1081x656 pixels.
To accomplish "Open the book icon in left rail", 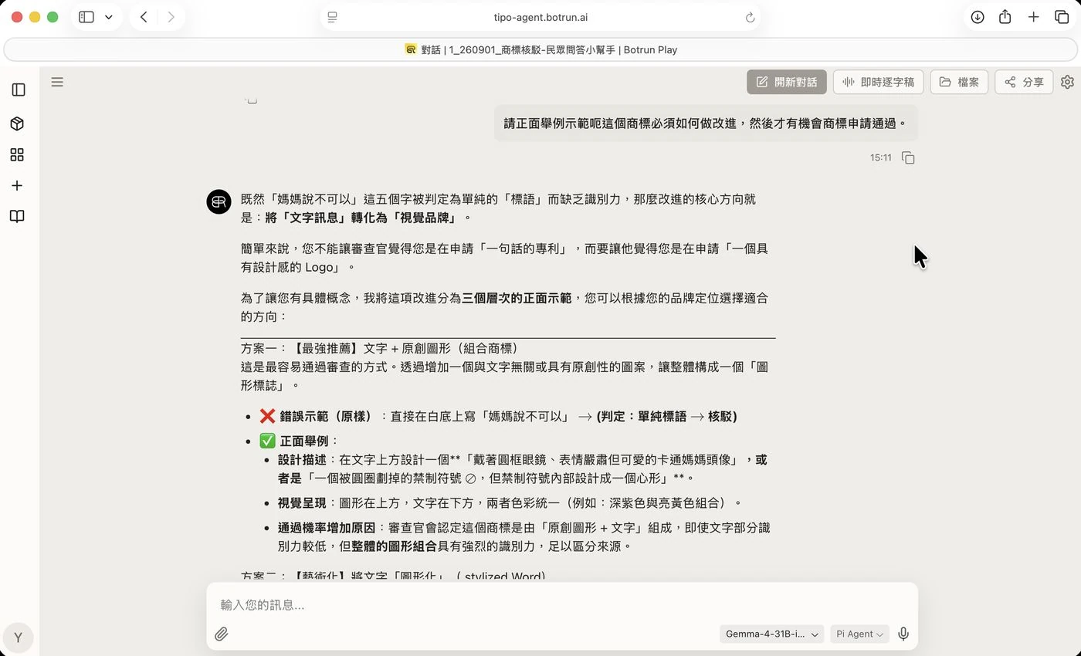I will click(17, 216).
